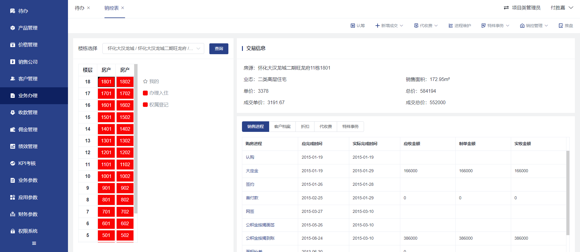Open the 公积金按揭到账 process link
This screenshot has width=580, height=252.
[x=260, y=238]
